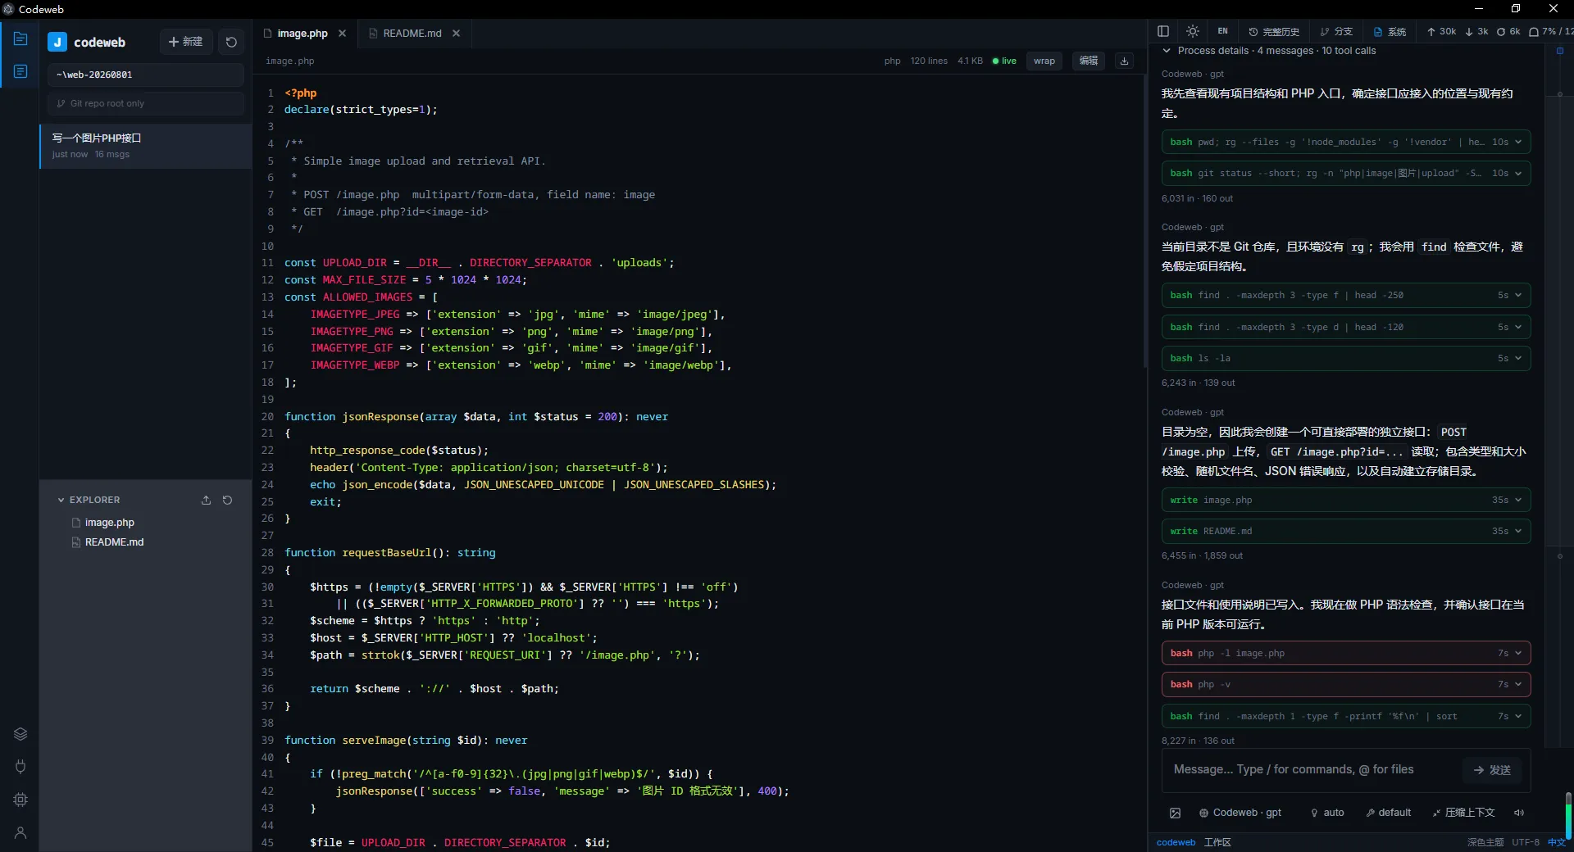Click the 发送 send button
This screenshot has height=852, width=1574.
coord(1492,770)
